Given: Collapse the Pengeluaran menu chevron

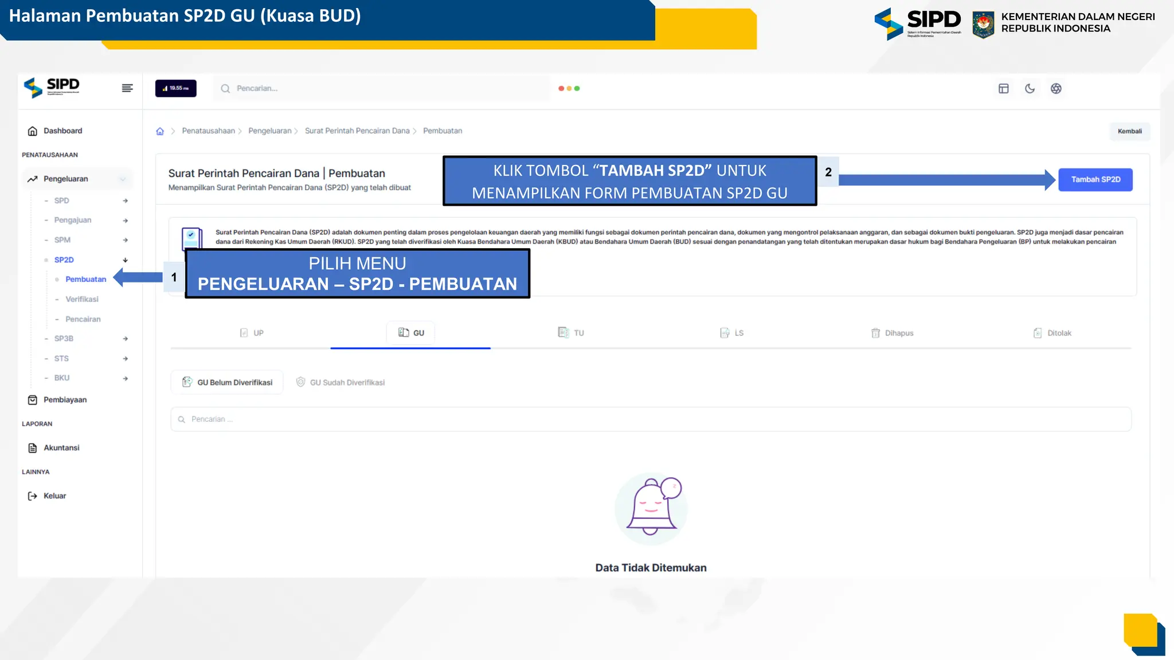Looking at the screenshot, I should coord(123,179).
